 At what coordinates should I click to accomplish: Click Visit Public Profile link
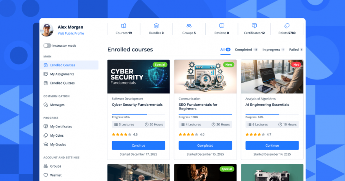[x=70, y=33]
